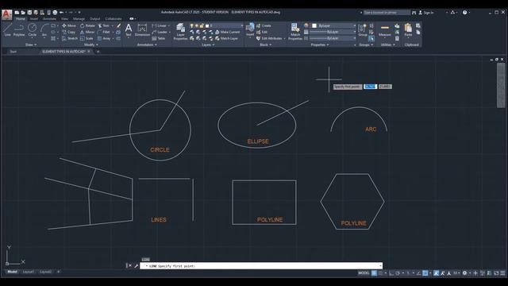Click the ByLayer color swatch
The image size is (508, 286).
tap(314, 25)
